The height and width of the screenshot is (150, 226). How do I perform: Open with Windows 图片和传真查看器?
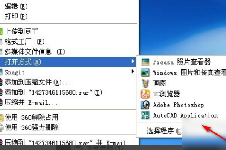[x=189, y=72]
